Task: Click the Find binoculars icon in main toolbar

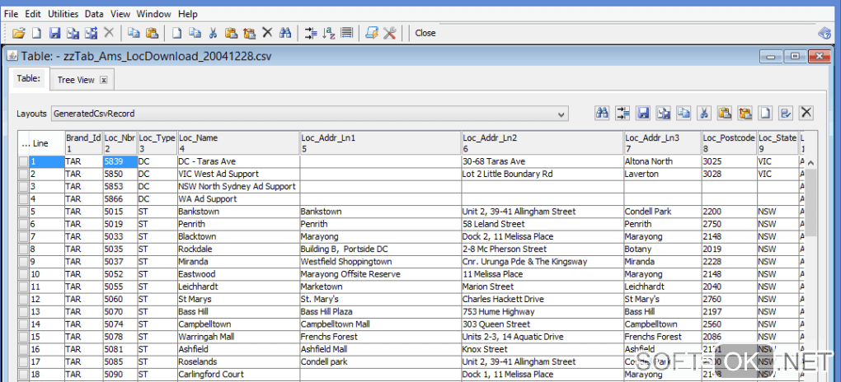Action: (284, 33)
